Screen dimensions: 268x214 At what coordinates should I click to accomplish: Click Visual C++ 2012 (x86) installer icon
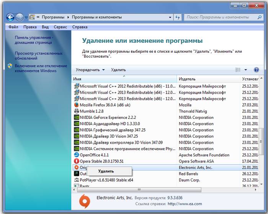click(x=77, y=86)
